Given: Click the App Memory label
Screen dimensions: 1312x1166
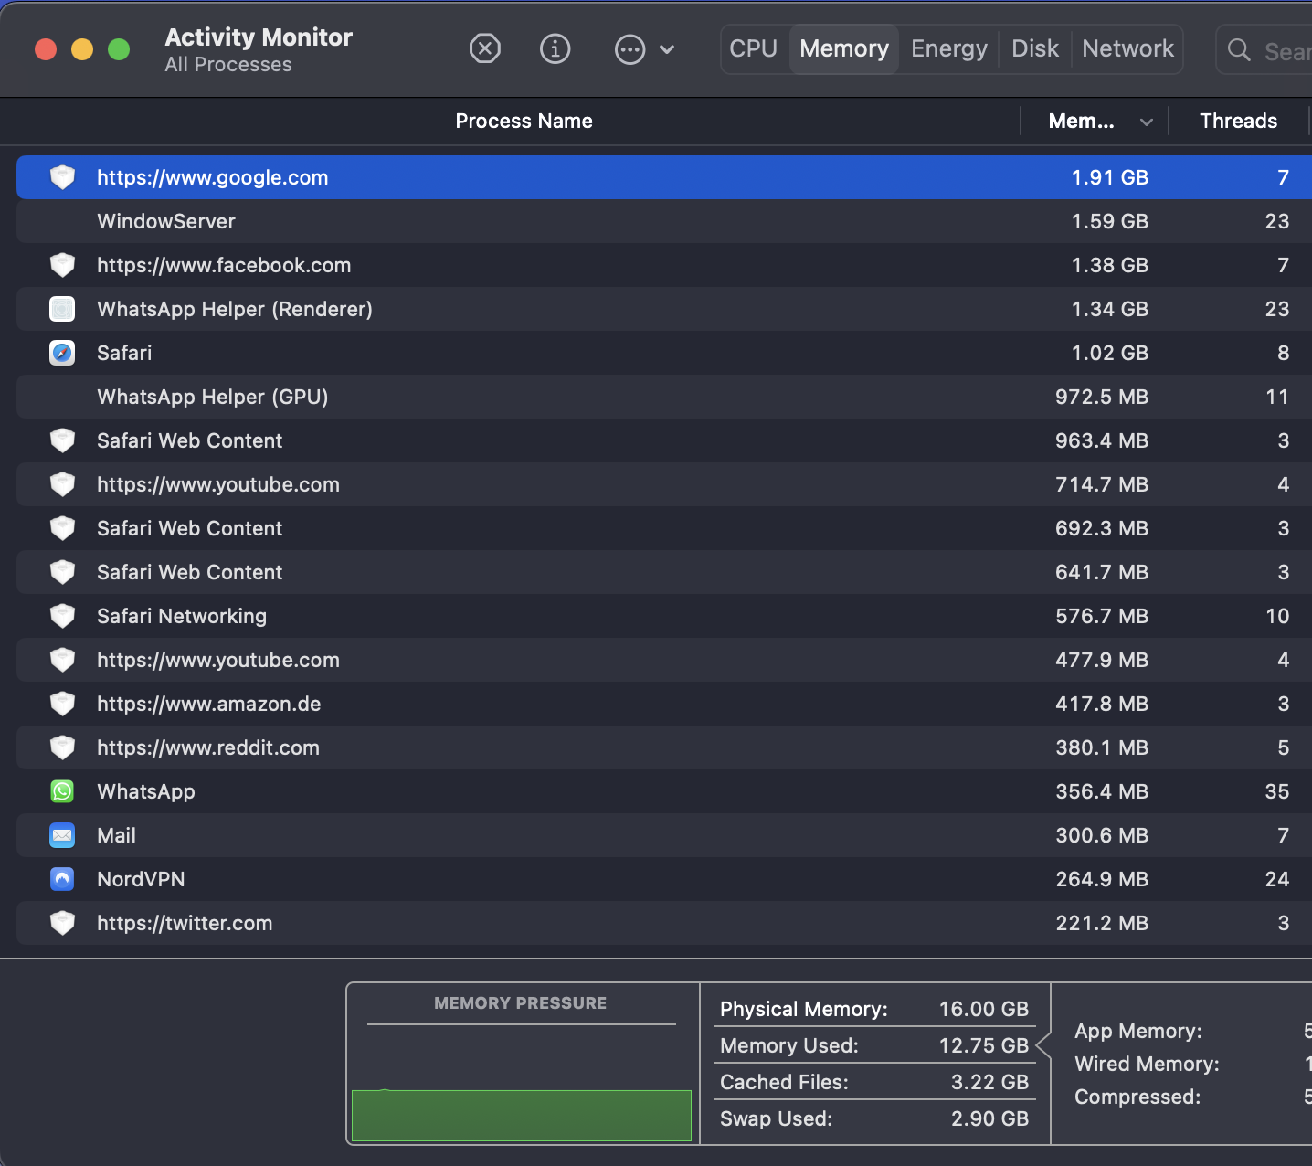Looking at the screenshot, I should pos(1138,1031).
